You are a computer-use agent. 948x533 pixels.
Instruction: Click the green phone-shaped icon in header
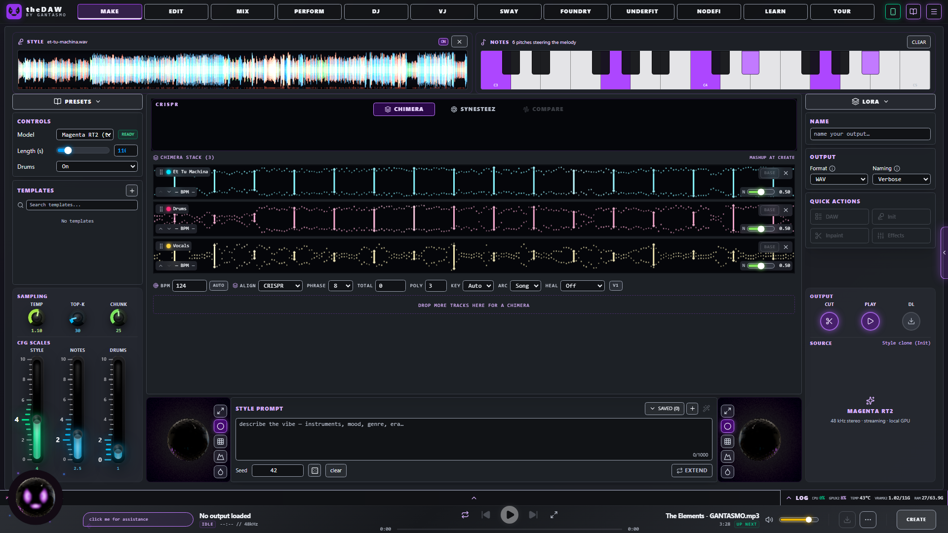(x=893, y=11)
